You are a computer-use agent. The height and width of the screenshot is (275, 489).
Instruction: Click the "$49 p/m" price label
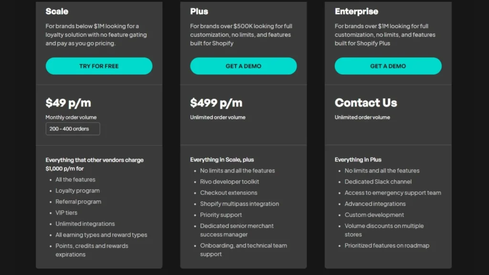click(x=67, y=103)
